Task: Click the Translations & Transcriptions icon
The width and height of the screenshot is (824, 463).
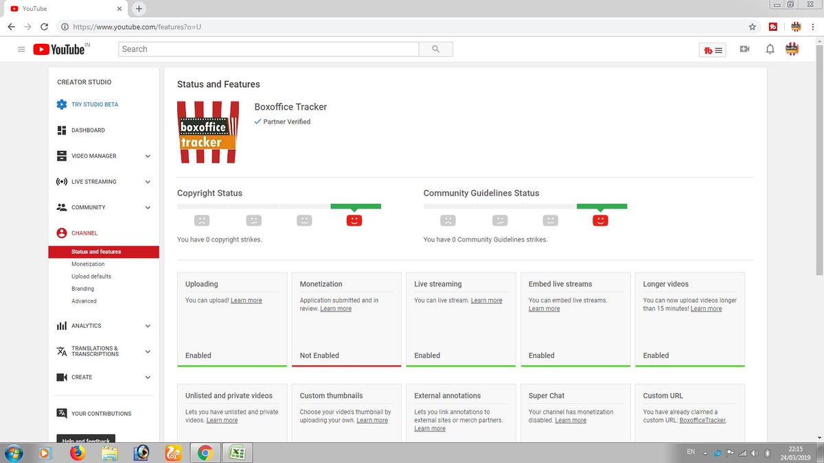Action: [62, 351]
